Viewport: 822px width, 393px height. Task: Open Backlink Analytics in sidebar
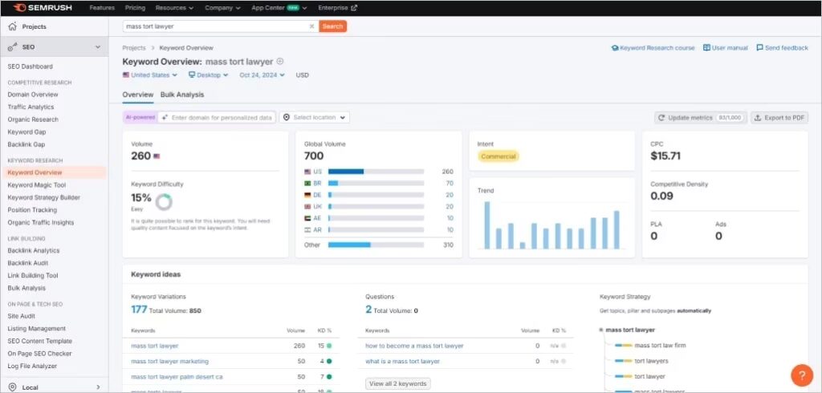(x=34, y=250)
